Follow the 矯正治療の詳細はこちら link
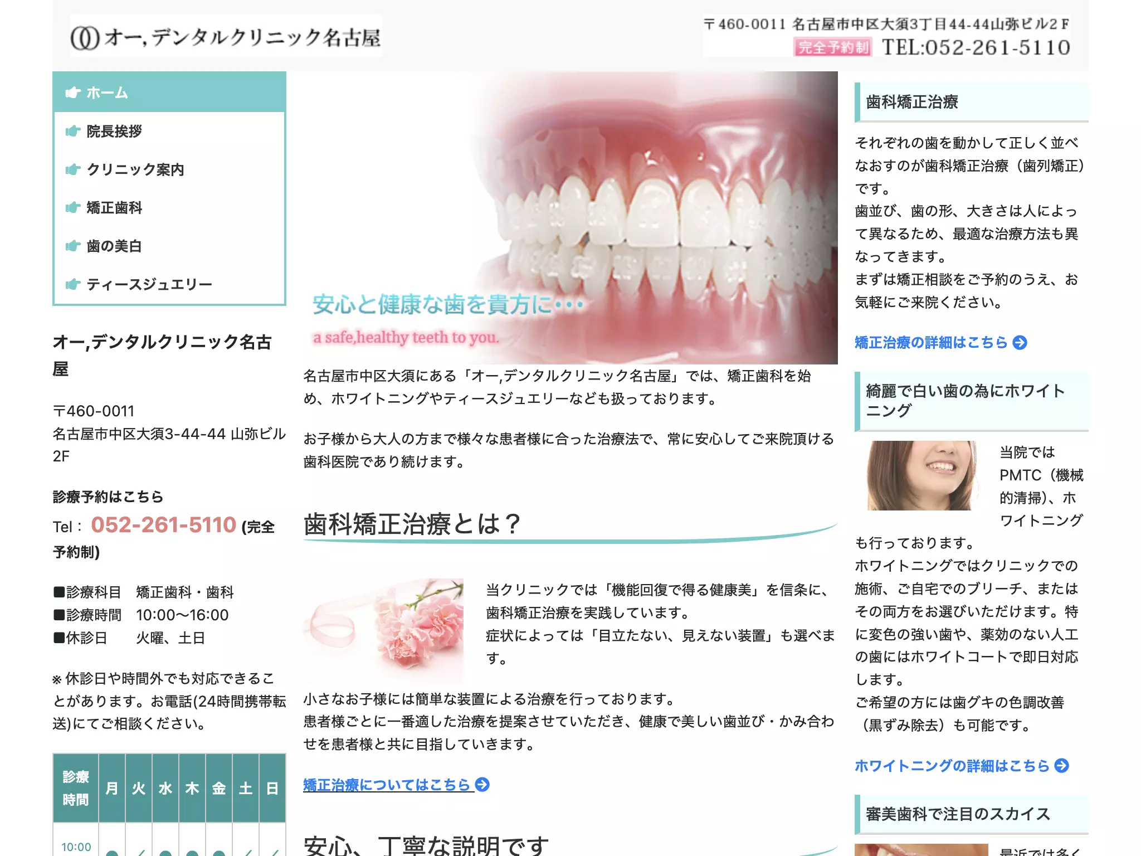The image size is (1141, 856). 940,342
